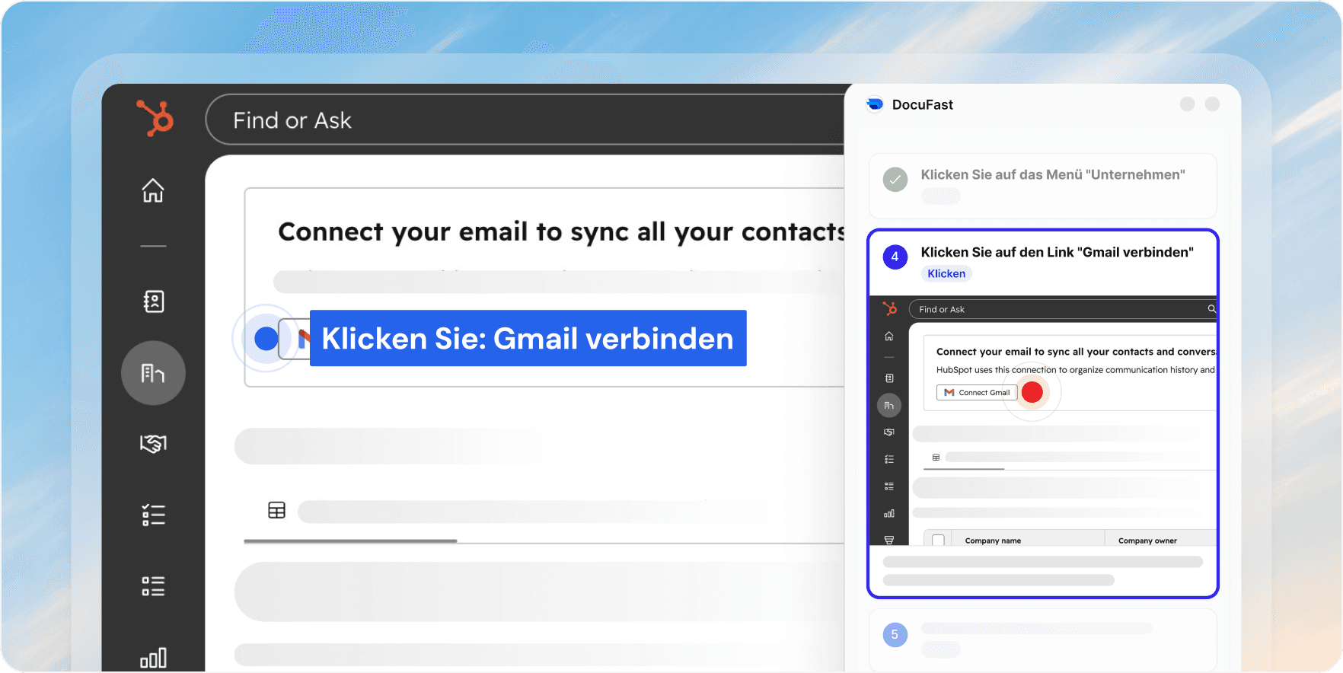The width and height of the screenshot is (1343, 673).
Task: Click the blue Klicken tag
Action: 946,273
